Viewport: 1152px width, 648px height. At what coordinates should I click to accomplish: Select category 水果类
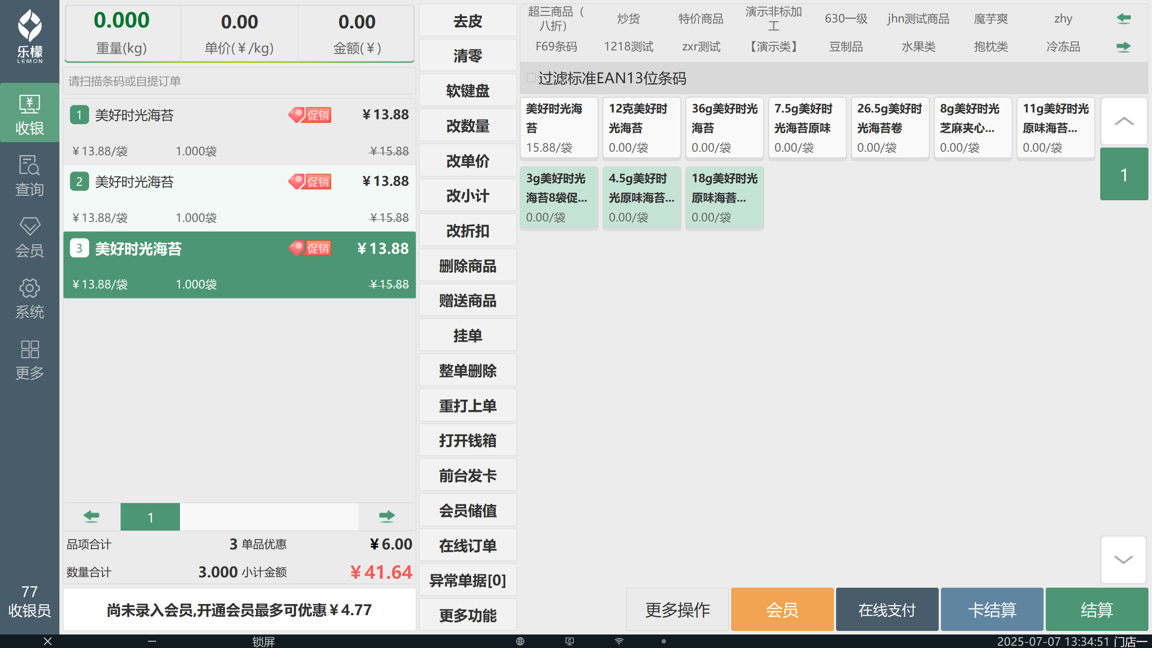918,47
